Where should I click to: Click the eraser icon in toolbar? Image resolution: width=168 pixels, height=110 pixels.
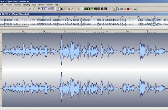coord(29,9)
